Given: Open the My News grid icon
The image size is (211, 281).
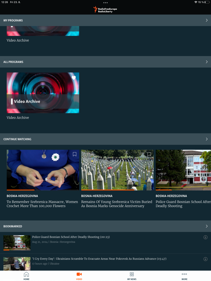Looking at the screenshot, I should click(x=132, y=274).
